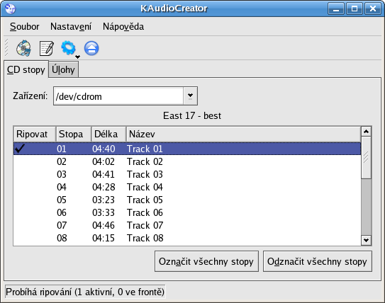Click the blue gear rip icon

[x=68, y=48]
